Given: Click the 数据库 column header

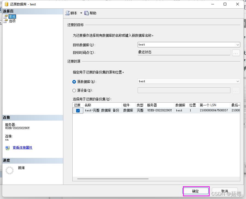Looking at the screenshot, I should coord(181,105).
